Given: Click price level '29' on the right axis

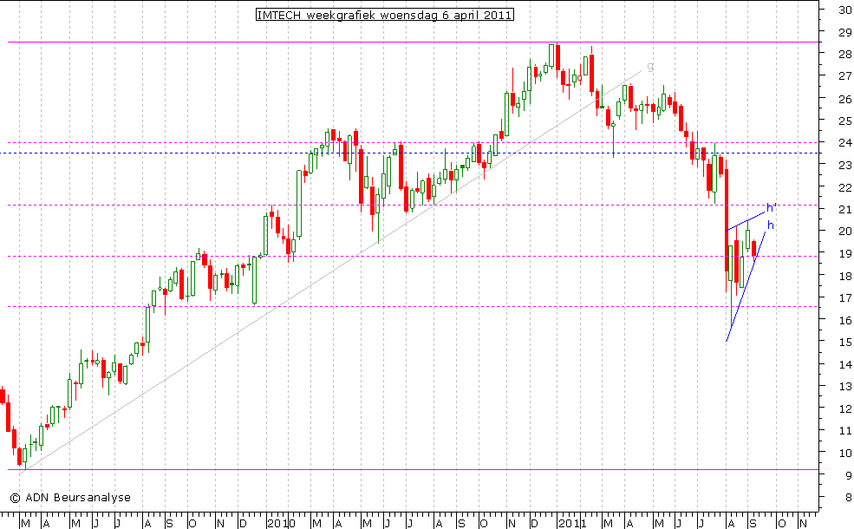Looking at the screenshot, I should pyautogui.click(x=844, y=31).
